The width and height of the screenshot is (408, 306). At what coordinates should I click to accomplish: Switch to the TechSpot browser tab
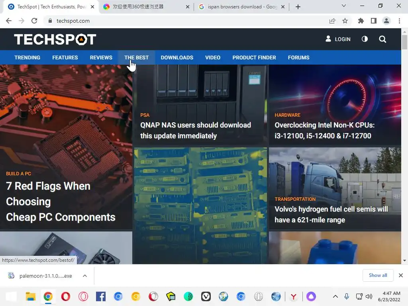click(x=51, y=7)
